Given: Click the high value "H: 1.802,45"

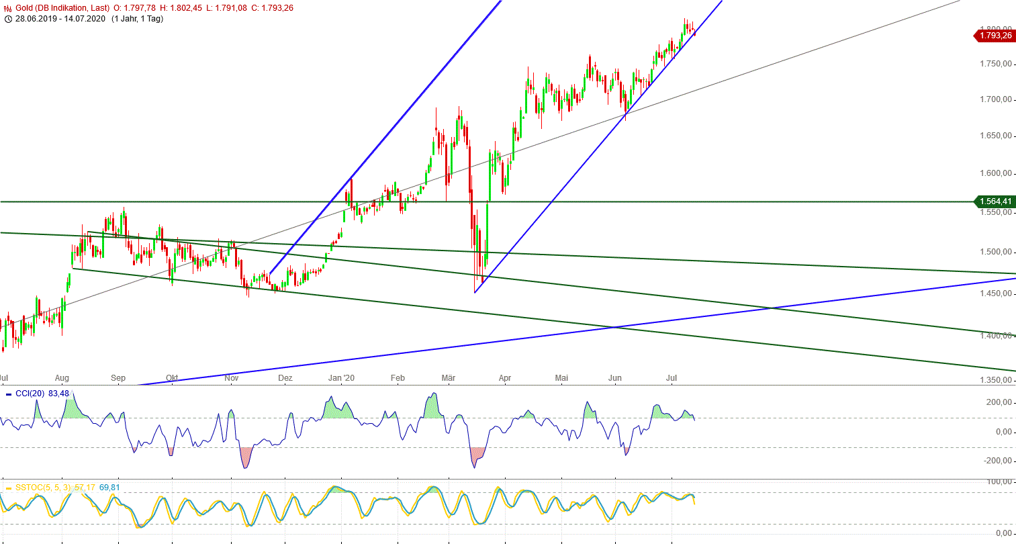Looking at the screenshot, I should 180,8.
